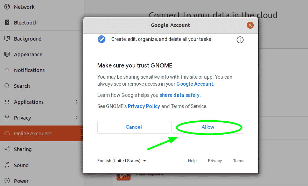Select the Background monitor icon

7,38
